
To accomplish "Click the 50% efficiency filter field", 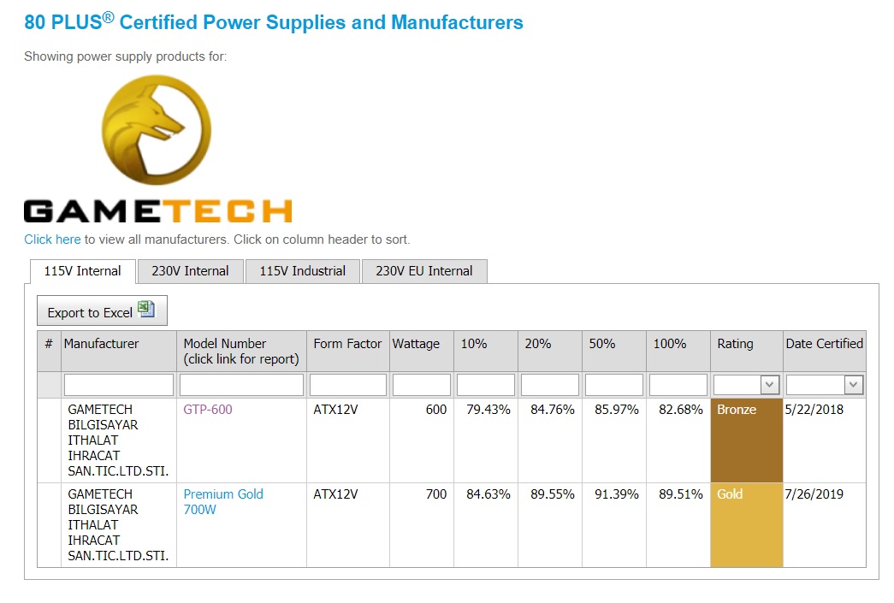I will tap(613, 385).
